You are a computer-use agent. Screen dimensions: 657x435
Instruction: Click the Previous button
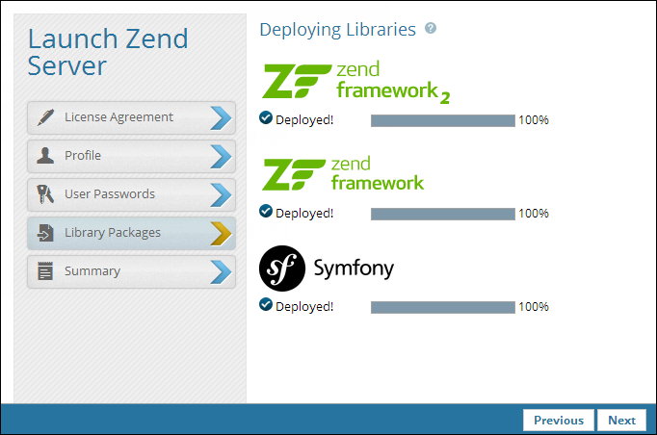click(559, 421)
